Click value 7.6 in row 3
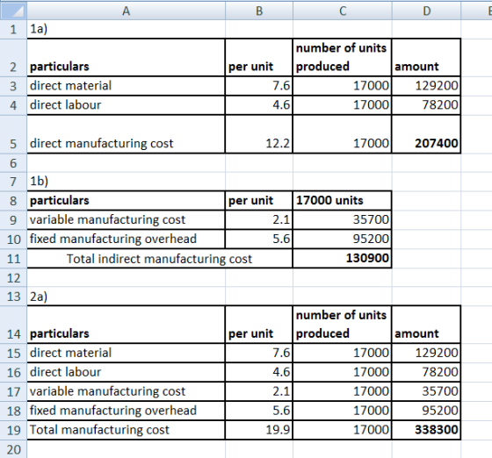Viewport: 492px width, 458px height. 259,85
